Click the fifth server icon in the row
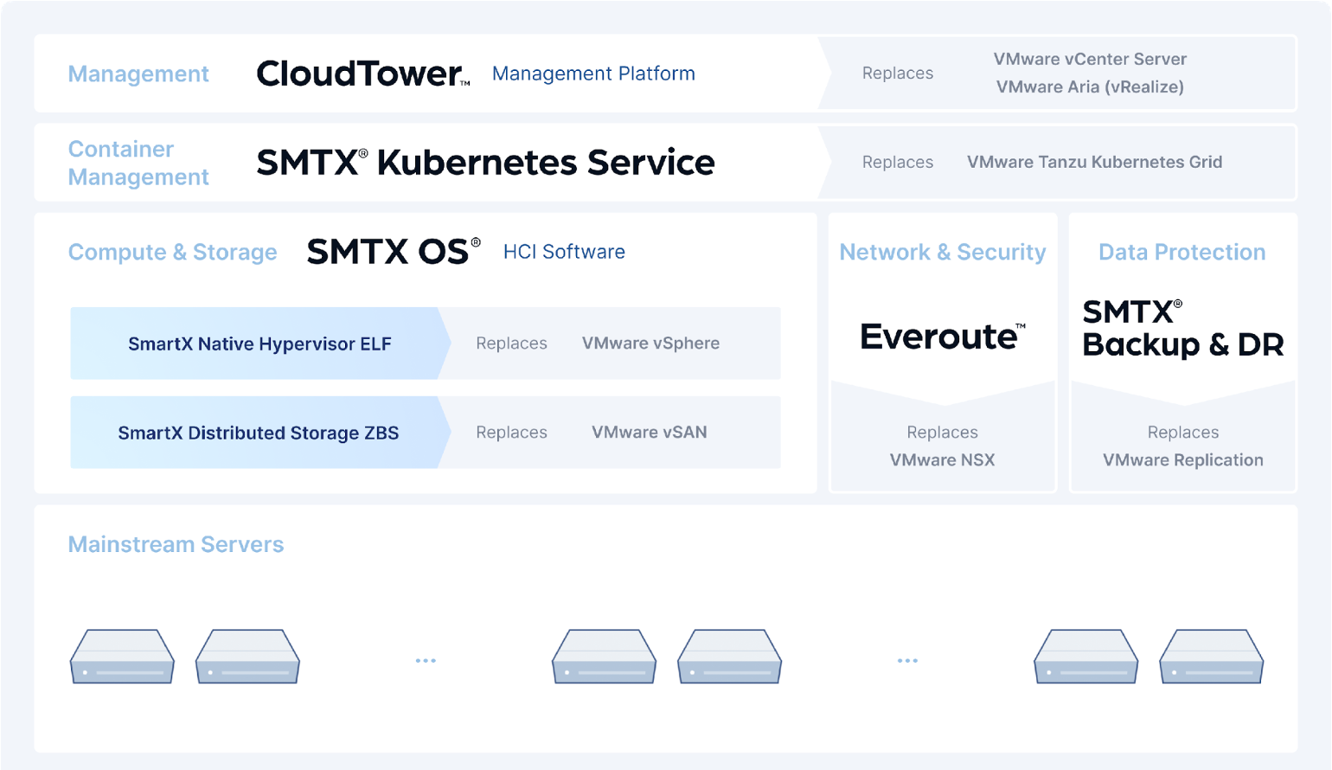Screen dimensions: 1332x770 click(1085, 657)
